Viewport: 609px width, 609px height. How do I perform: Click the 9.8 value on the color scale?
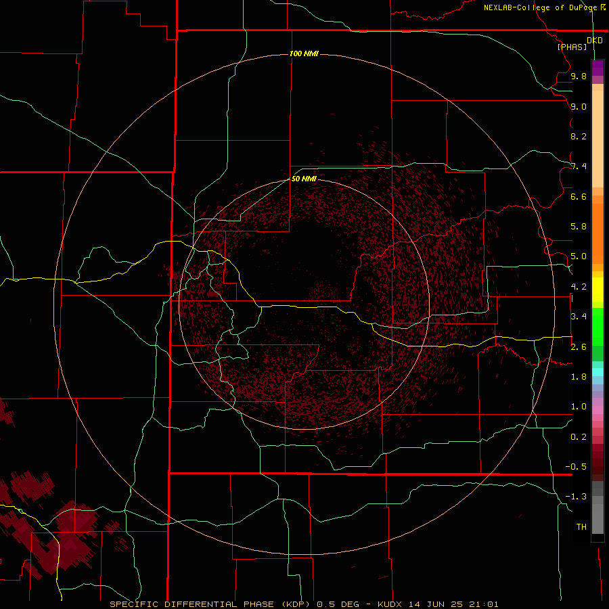pyautogui.click(x=579, y=76)
